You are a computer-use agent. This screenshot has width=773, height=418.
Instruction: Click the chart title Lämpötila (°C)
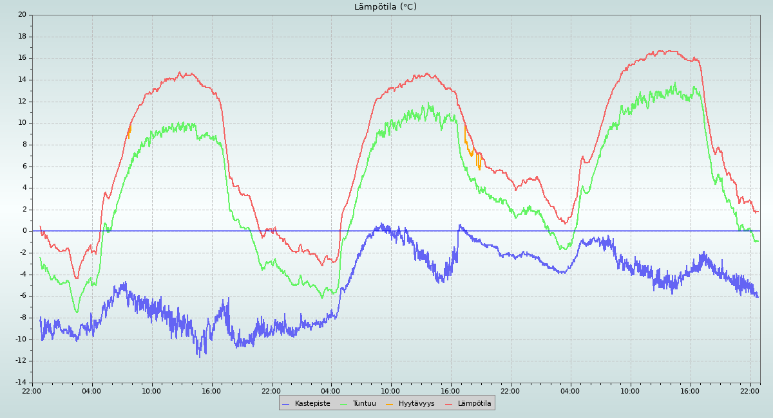click(x=385, y=7)
